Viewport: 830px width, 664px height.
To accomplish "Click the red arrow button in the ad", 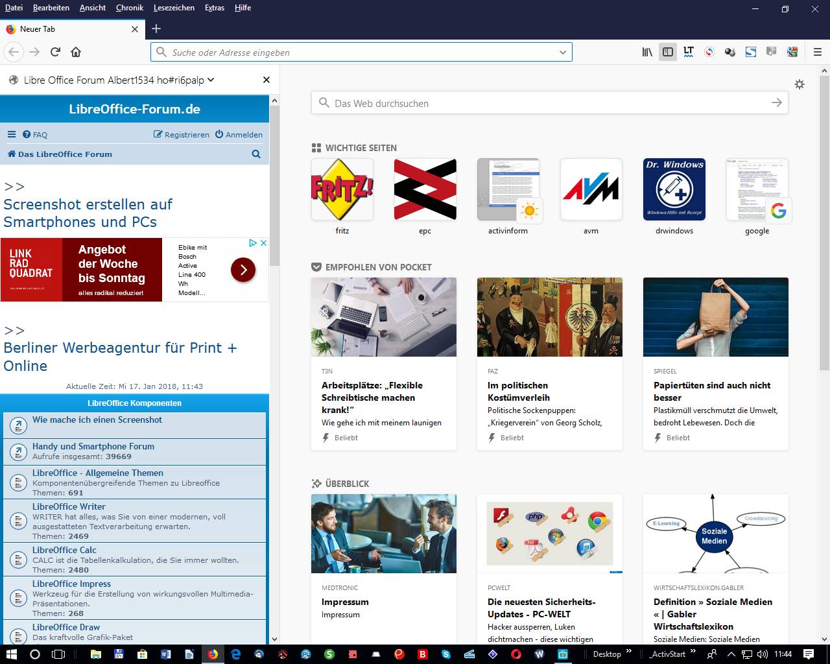I will coord(243,270).
